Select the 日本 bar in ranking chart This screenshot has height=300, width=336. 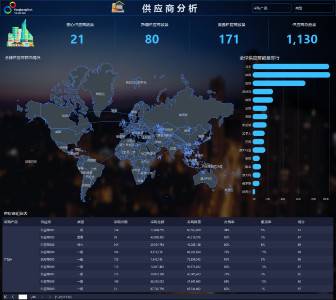pyautogui.click(x=290, y=66)
